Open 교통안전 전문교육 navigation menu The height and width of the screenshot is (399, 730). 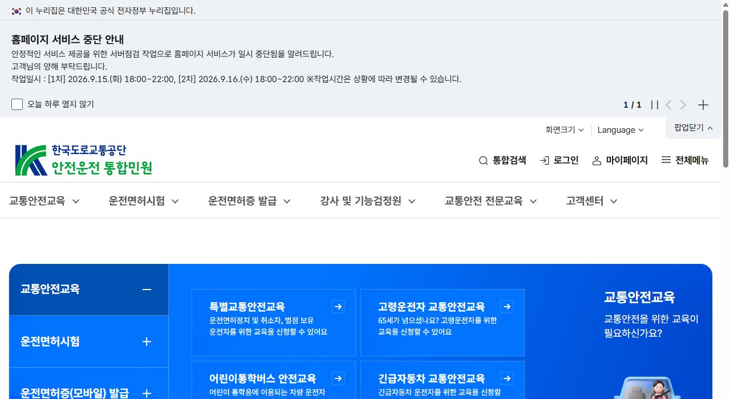491,201
